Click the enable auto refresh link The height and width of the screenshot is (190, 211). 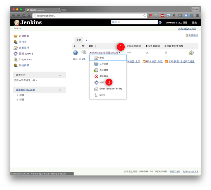coord(187,29)
